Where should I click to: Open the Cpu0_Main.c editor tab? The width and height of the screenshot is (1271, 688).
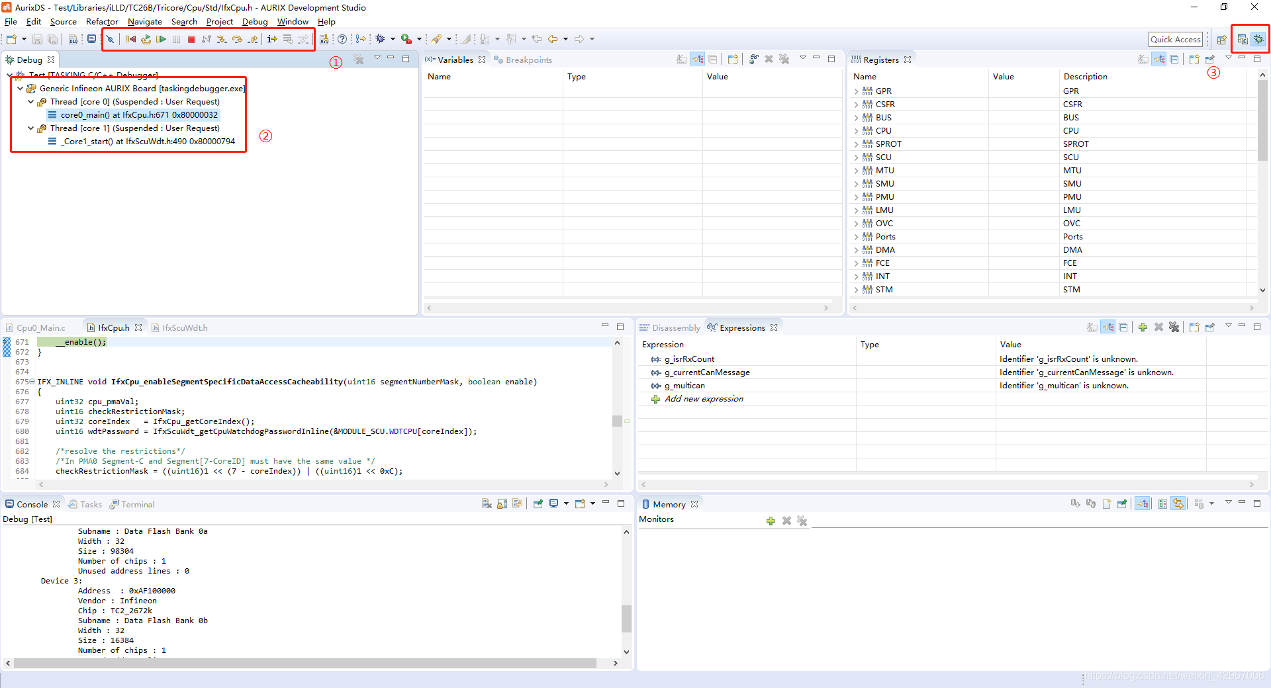(x=36, y=327)
